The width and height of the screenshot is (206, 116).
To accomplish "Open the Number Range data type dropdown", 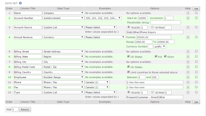I will [63, 77].
